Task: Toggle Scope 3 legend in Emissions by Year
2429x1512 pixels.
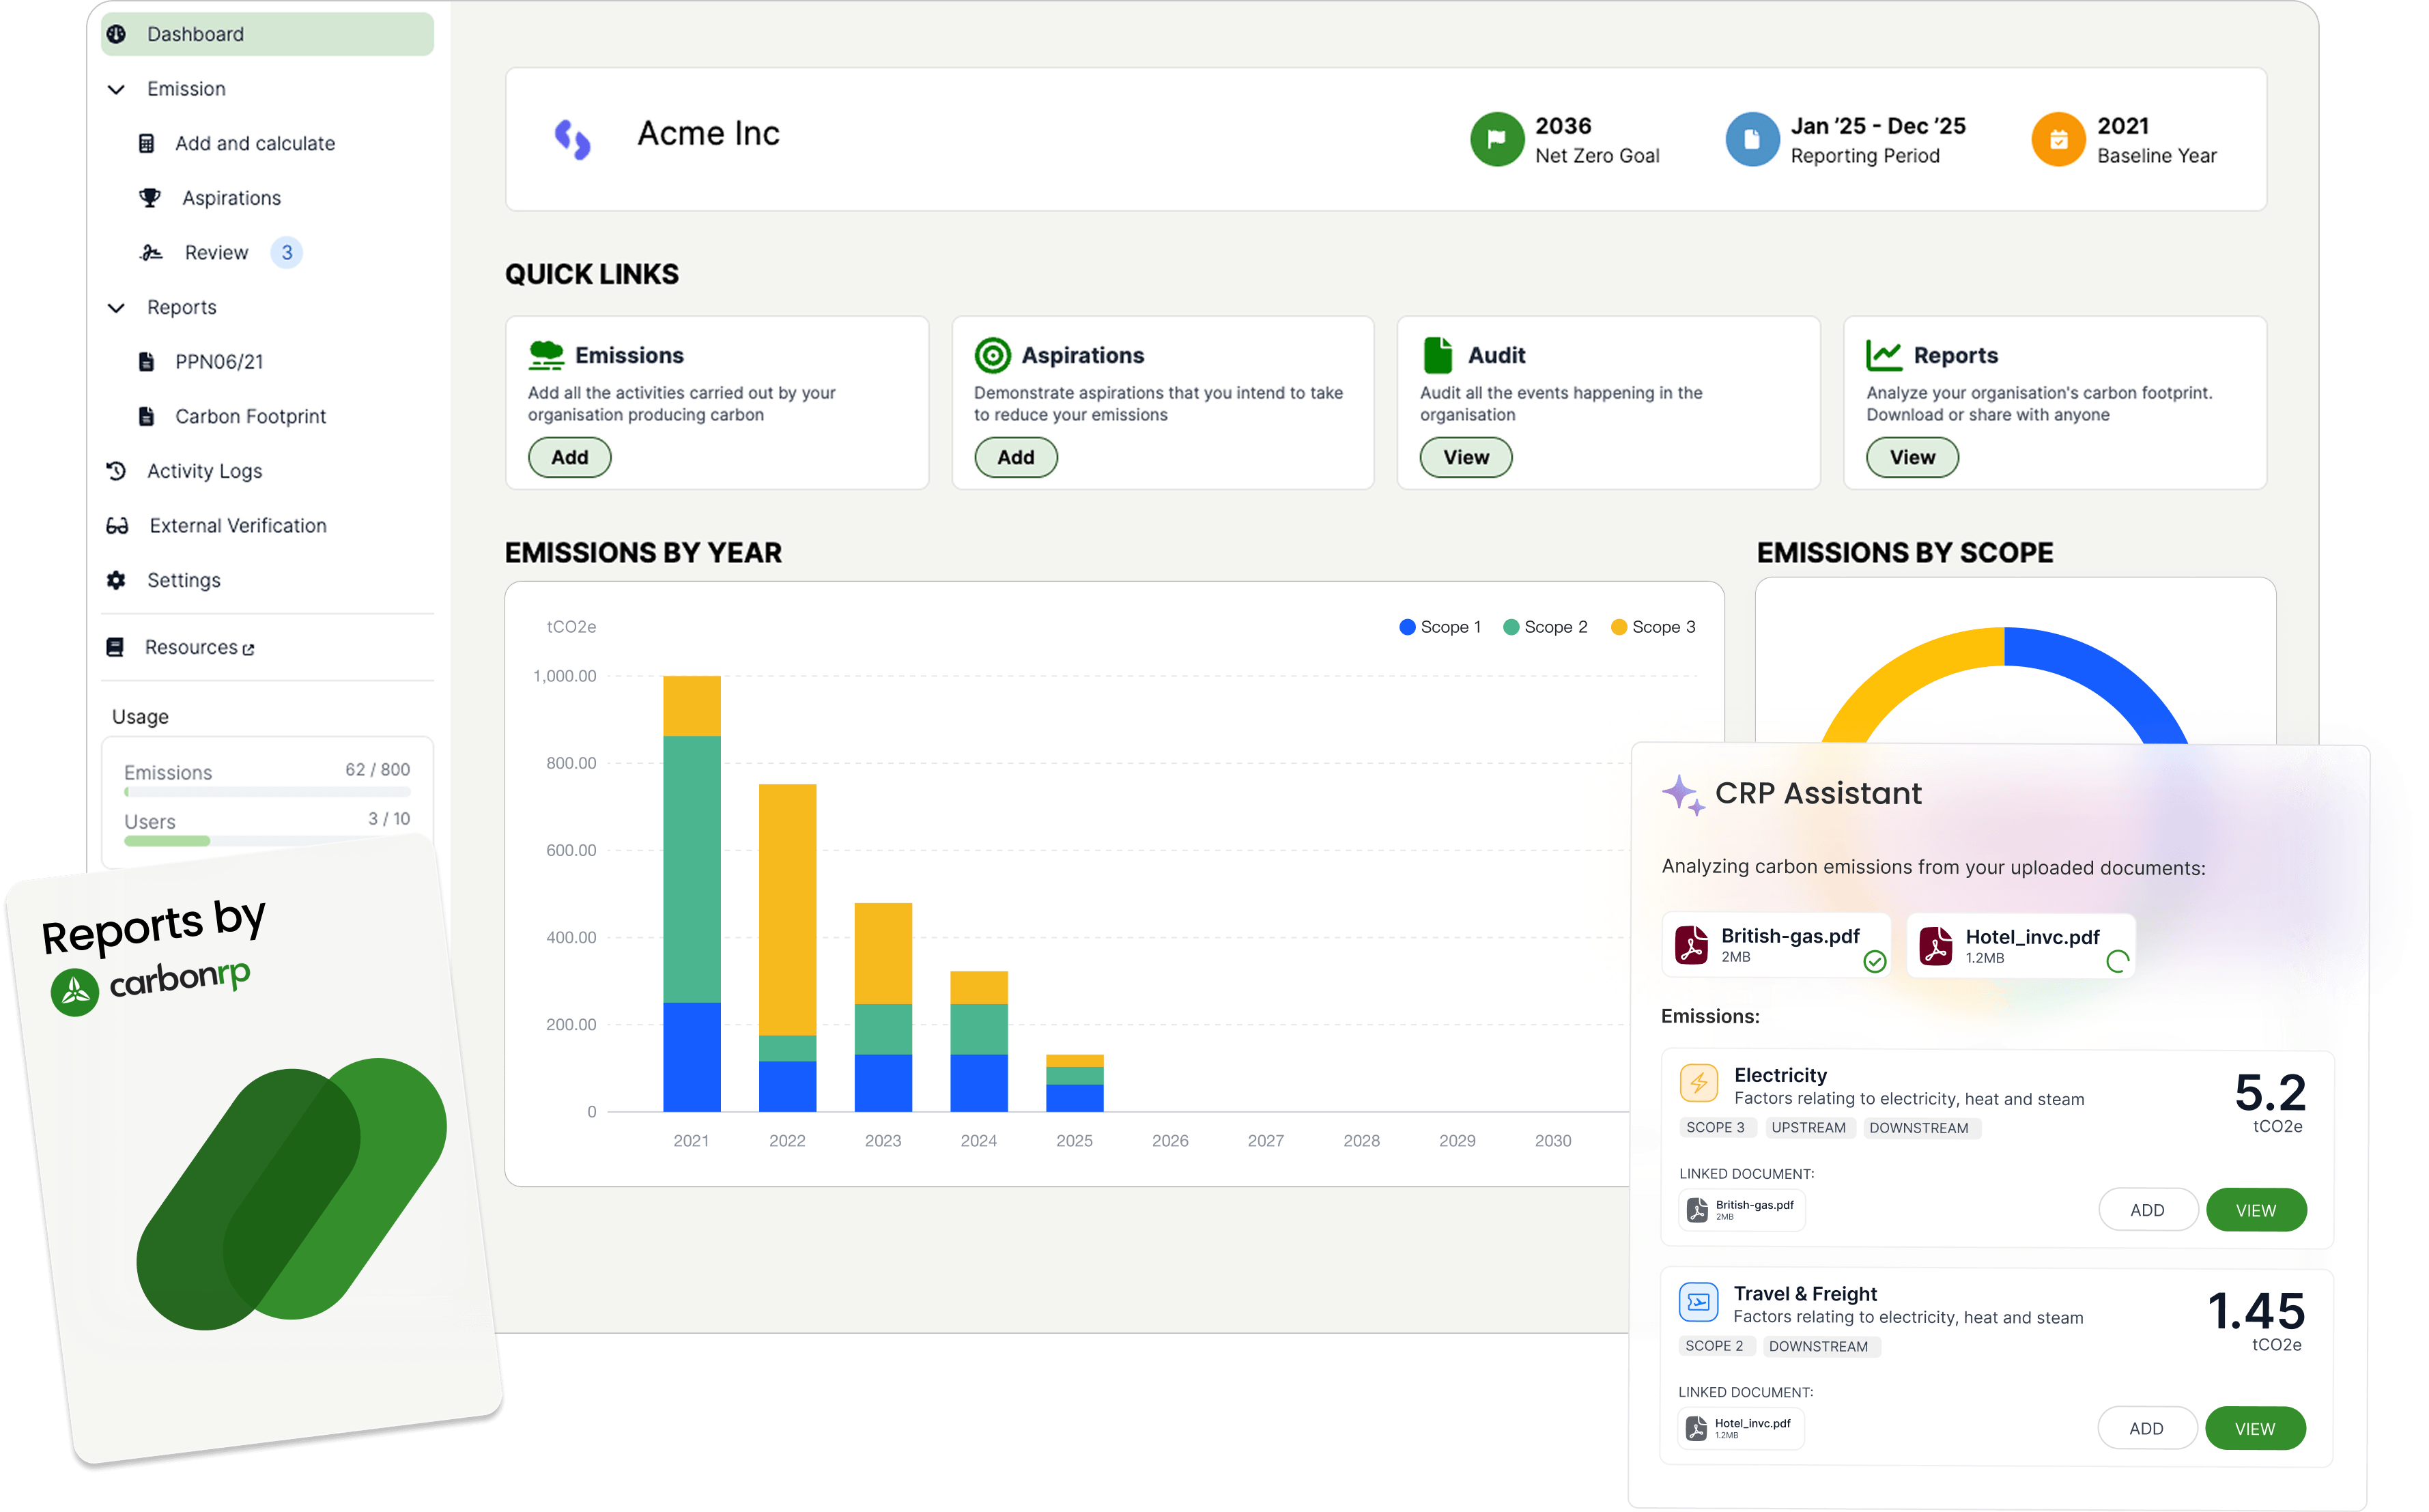Action: [1654, 627]
